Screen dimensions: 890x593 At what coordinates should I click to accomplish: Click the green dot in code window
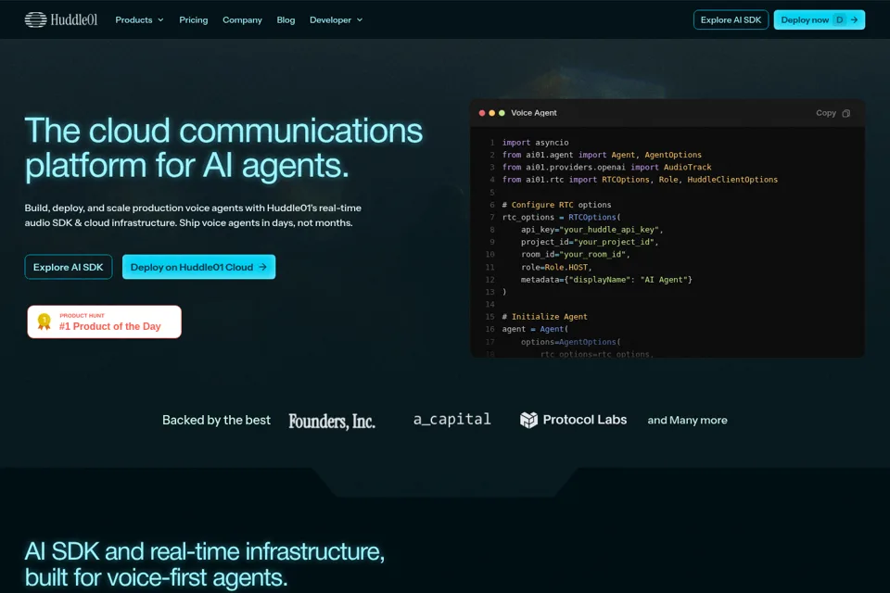pyautogui.click(x=502, y=113)
